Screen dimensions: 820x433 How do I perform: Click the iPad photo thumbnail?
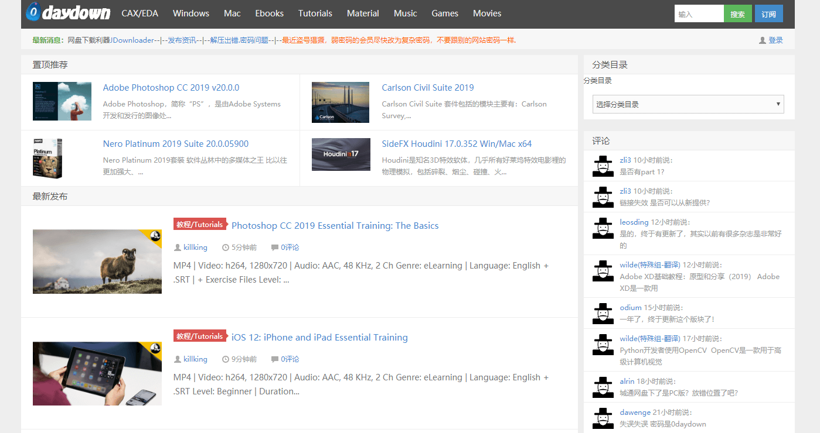97,373
